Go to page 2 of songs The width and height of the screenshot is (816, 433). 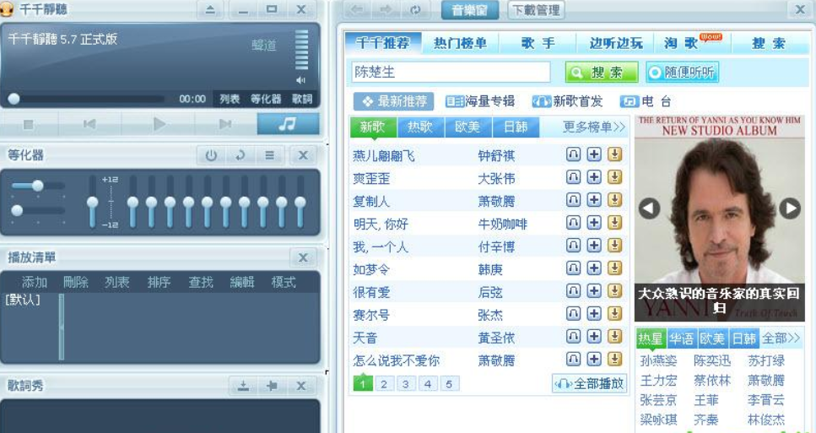(384, 384)
